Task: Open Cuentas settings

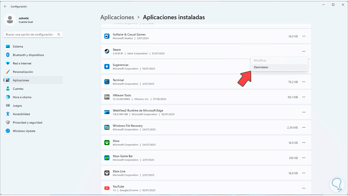Action: pos(33,89)
